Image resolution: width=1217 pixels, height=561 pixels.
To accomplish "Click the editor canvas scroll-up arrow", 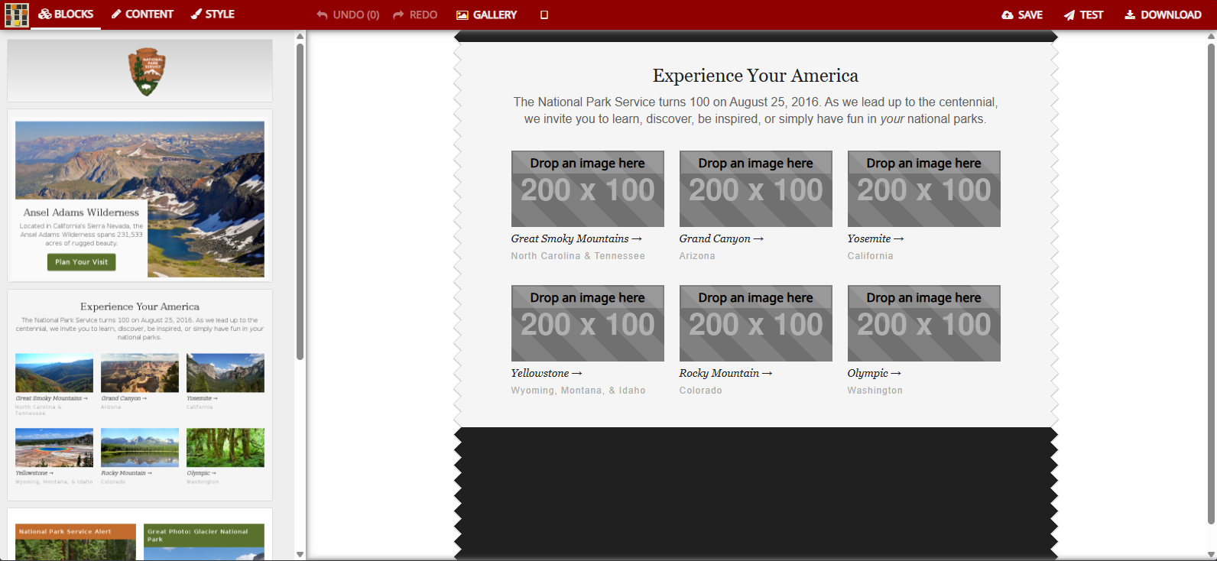I will (1211, 36).
